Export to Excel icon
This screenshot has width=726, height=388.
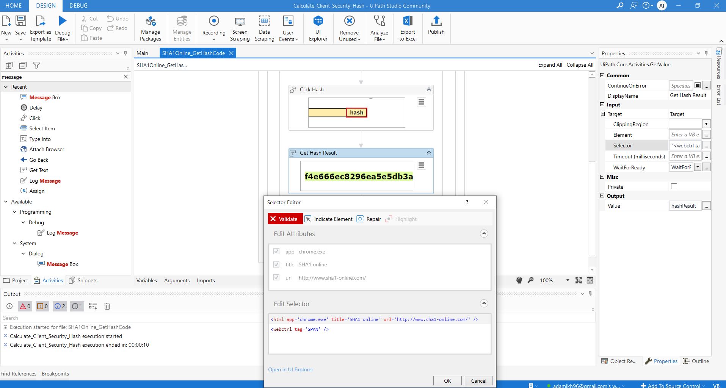[408, 21]
